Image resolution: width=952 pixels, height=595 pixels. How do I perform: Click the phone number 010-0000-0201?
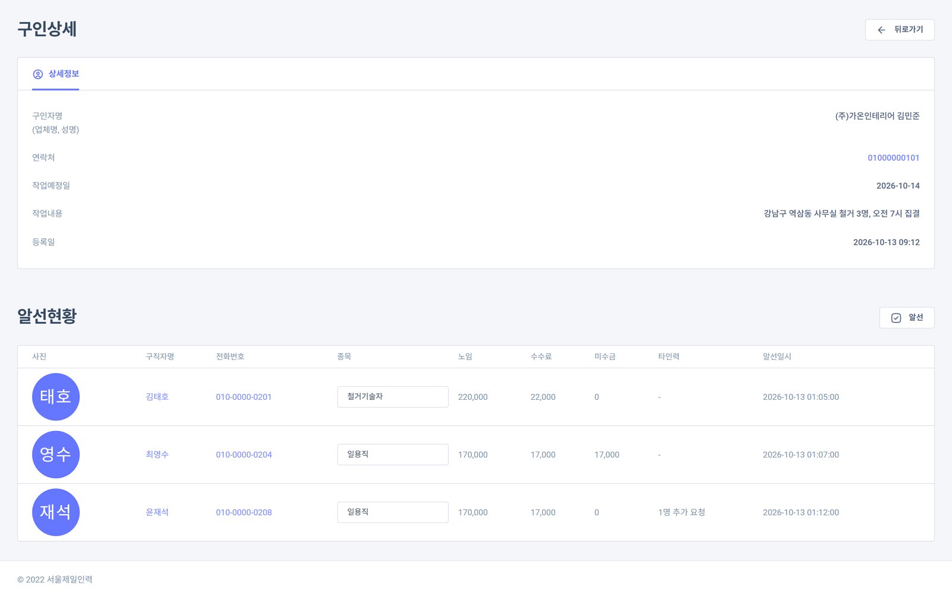coord(244,397)
